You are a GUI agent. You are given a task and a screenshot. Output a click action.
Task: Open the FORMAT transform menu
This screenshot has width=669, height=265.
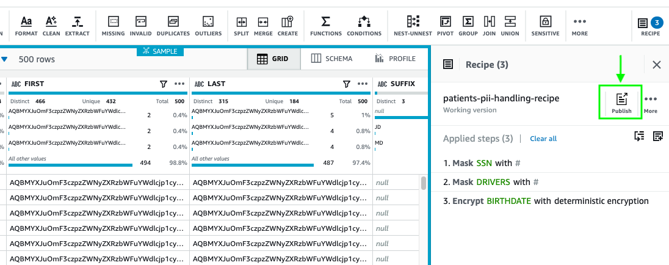point(26,26)
